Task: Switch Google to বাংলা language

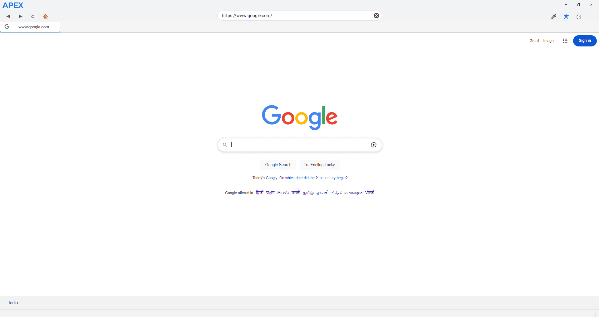Action: (x=270, y=193)
